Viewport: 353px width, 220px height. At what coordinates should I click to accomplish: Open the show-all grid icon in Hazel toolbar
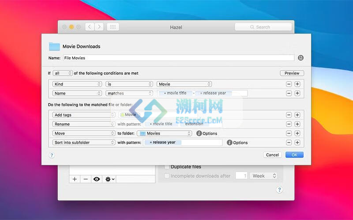click(x=113, y=27)
